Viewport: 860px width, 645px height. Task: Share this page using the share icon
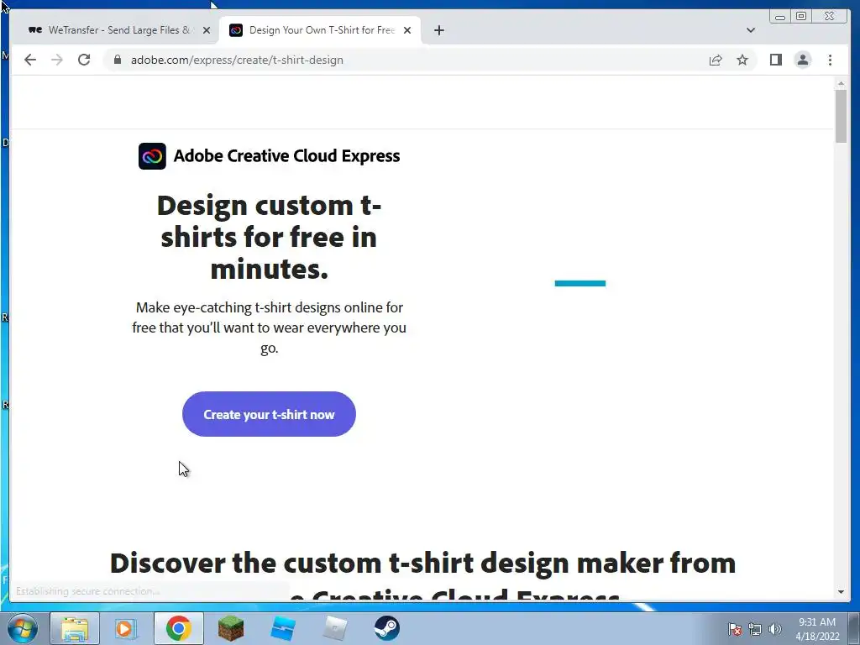[x=716, y=60]
